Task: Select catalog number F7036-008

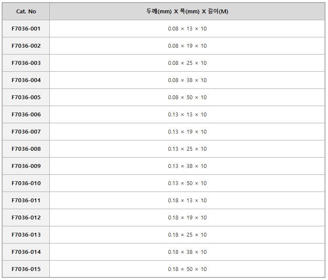Action: [26, 149]
